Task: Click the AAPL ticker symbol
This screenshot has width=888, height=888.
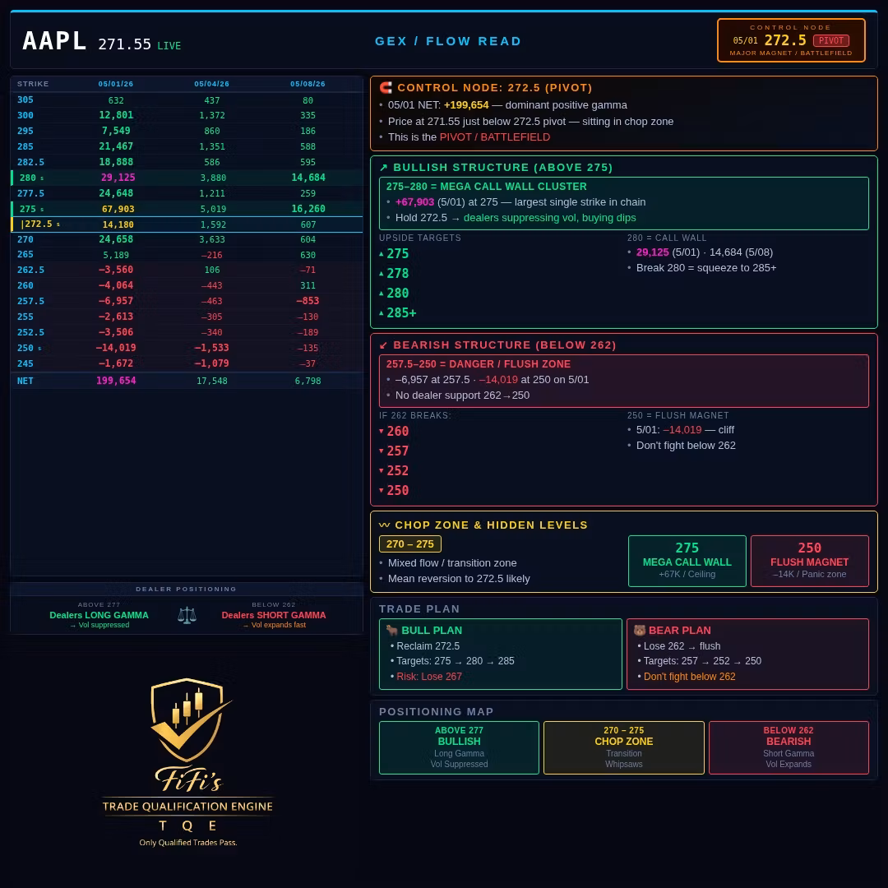Action: [x=54, y=41]
